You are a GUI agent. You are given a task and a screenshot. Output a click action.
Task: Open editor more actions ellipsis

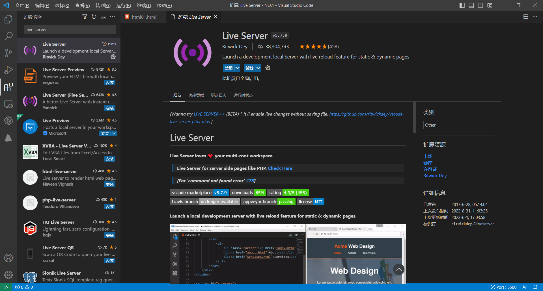(x=535, y=17)
